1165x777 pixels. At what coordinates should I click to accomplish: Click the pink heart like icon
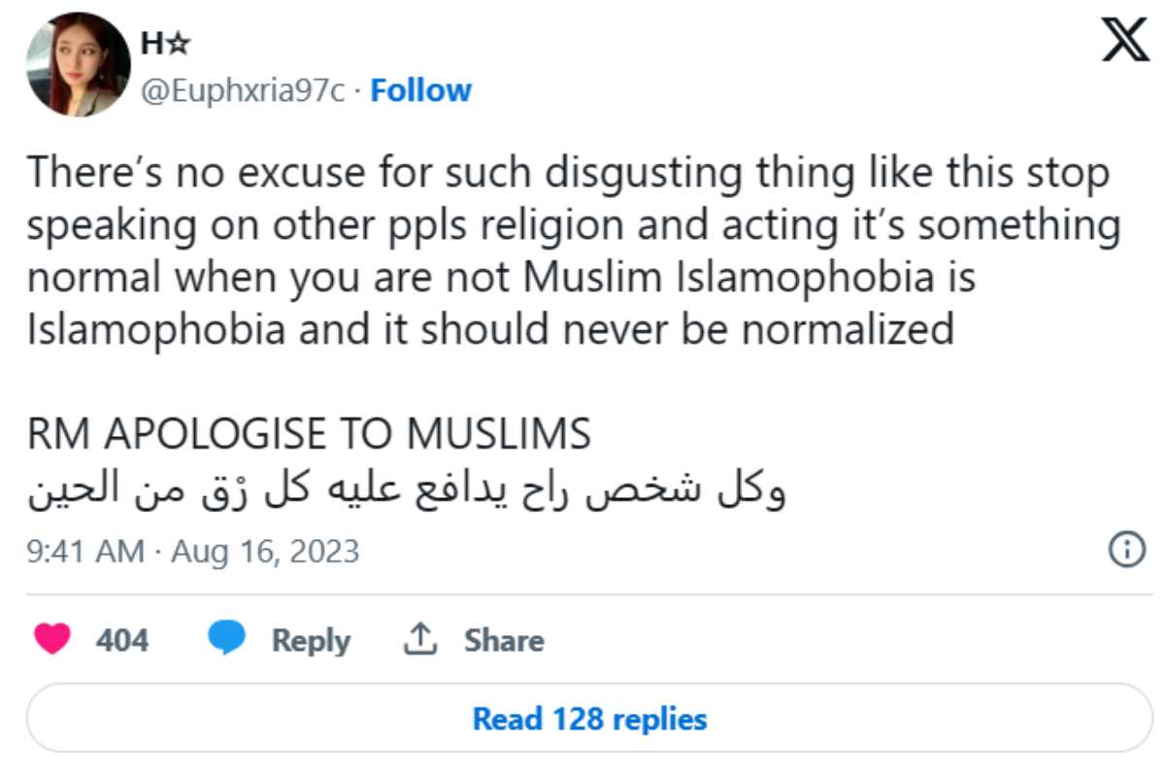point(52,640)
